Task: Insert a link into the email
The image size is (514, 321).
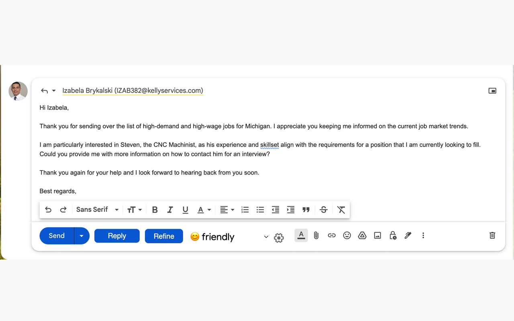Action: pyautogui.click(x=332, y=235)
